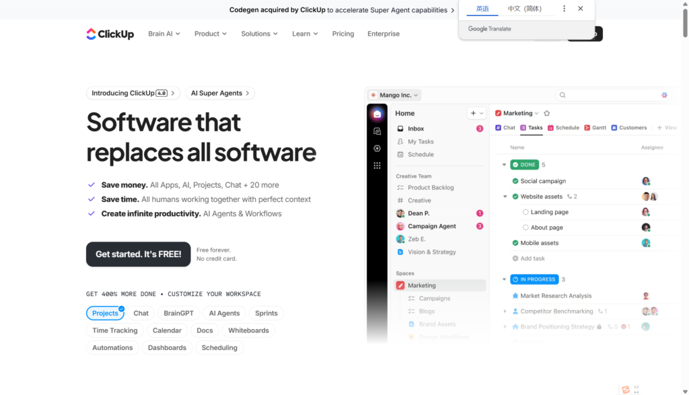Screen dimensions: 689x395
Task: Click Get started. It's FREE! button
Action: (x=139, y=254)
